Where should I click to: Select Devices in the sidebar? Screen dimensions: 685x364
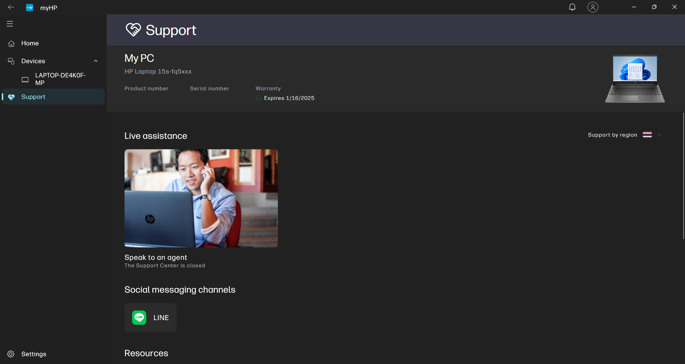53,61
